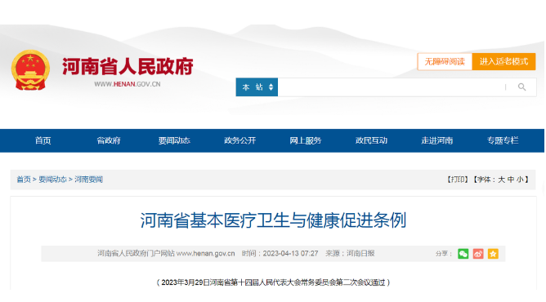Share article via WeChat icon

point(463,254)
